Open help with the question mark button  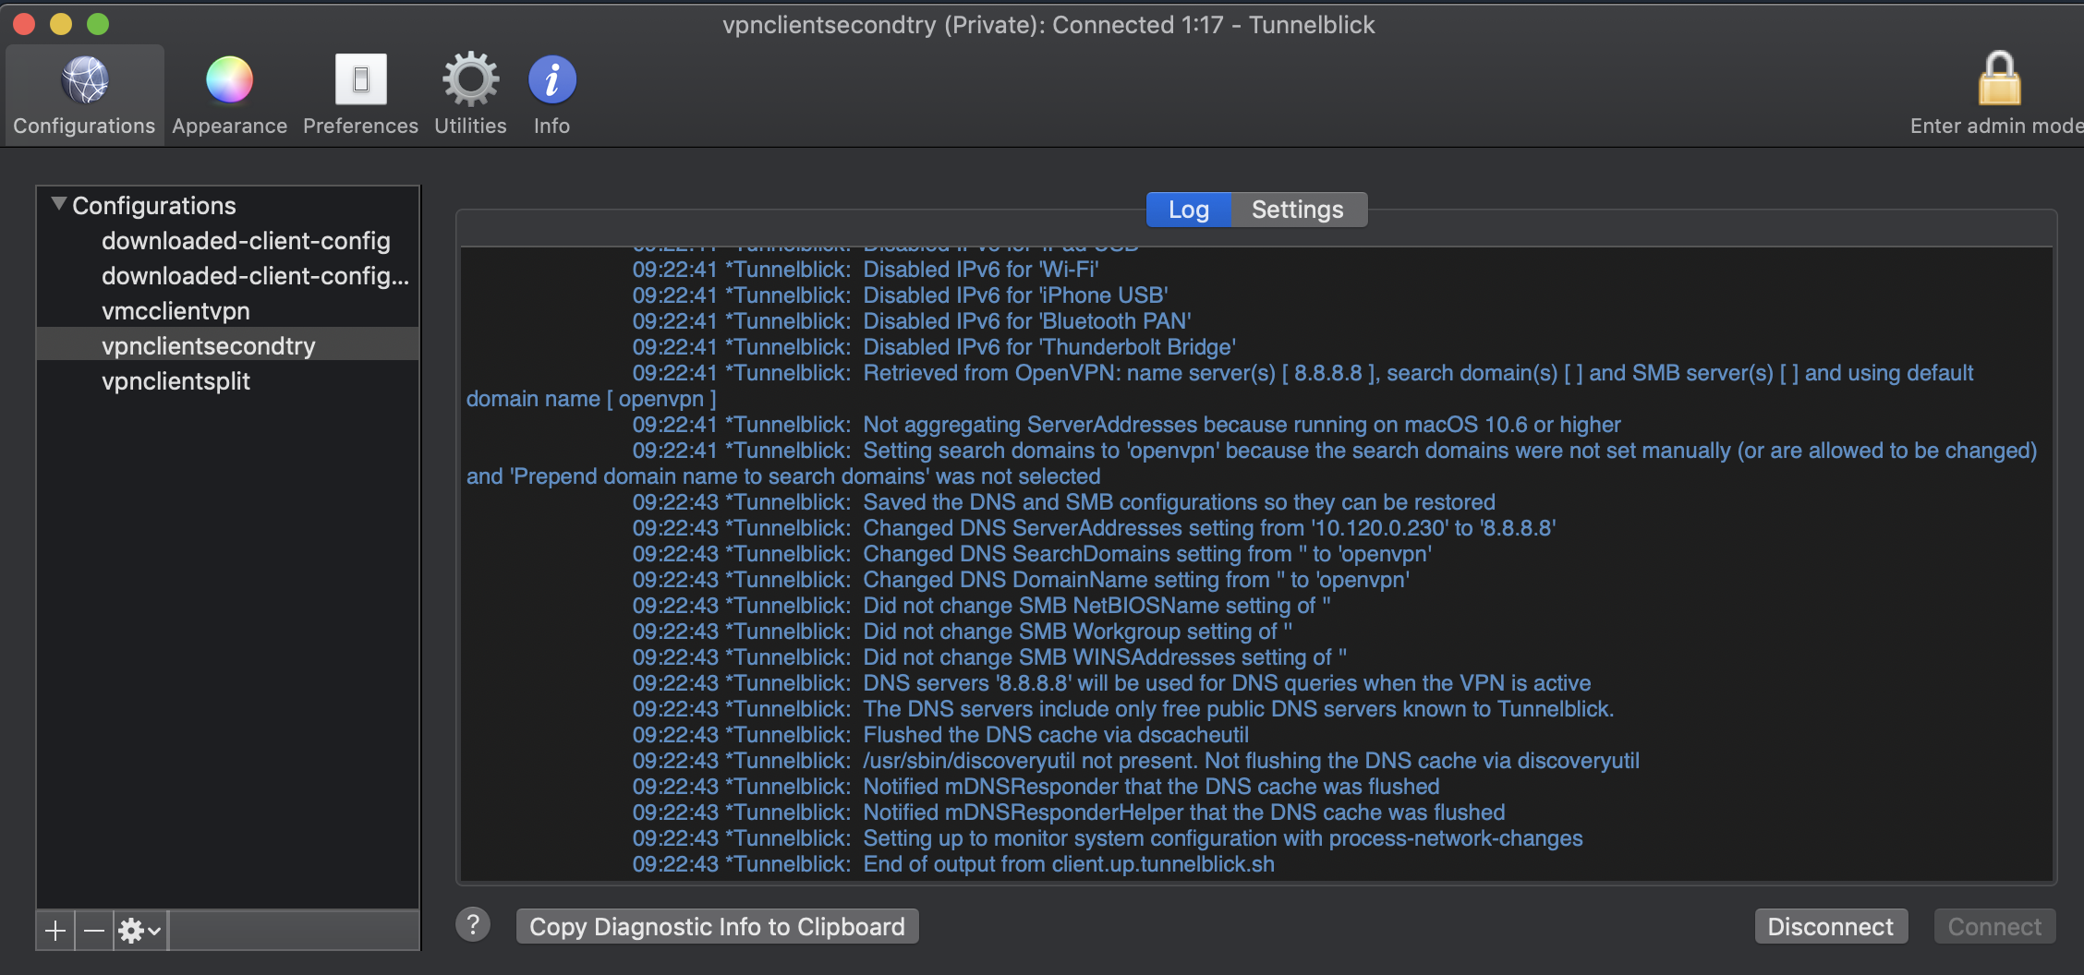point(473,924)
